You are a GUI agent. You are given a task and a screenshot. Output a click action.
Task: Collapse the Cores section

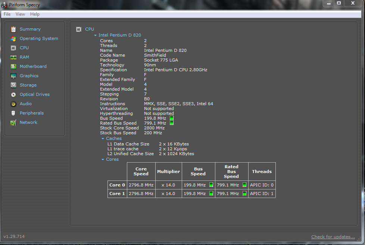[x=103, y=160]
